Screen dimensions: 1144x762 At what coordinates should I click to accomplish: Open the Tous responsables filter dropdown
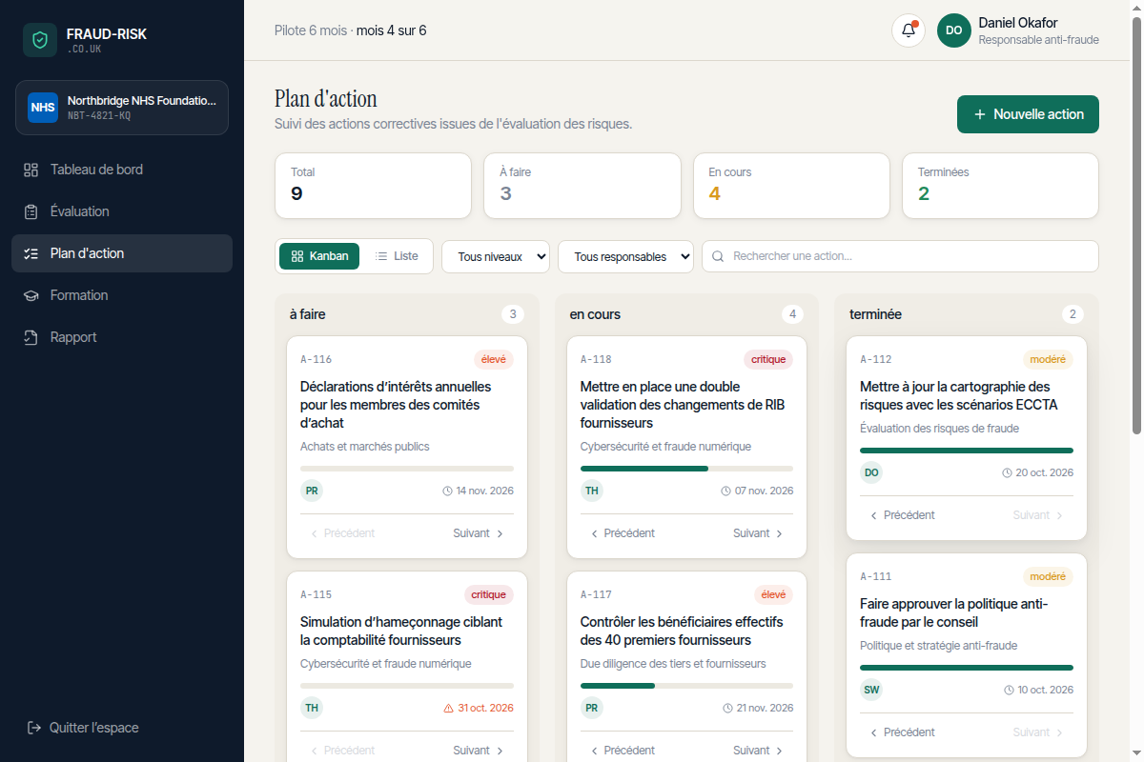(625, 256)
